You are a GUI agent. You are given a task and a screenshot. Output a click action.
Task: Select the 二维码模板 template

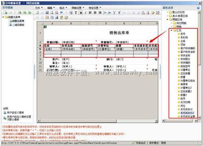coord(17,25)
